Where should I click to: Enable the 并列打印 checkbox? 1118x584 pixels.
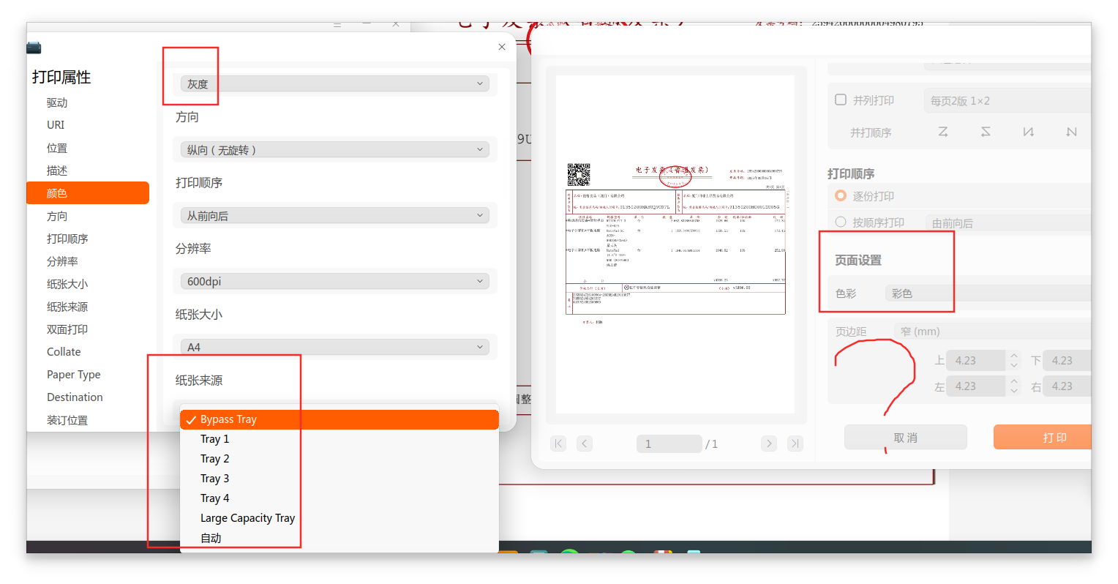click(841, 100)
